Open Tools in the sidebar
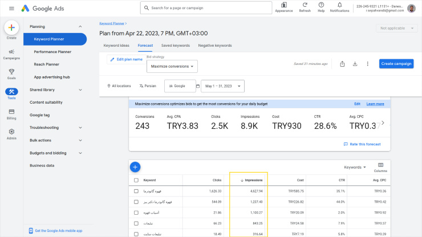Viewport: 422px width, 237px height. [x=11, y=94]
